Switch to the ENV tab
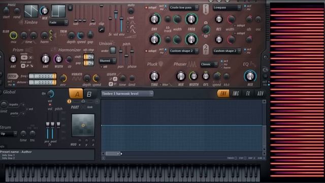The image size is (325, 183). (x=223, y=94)
